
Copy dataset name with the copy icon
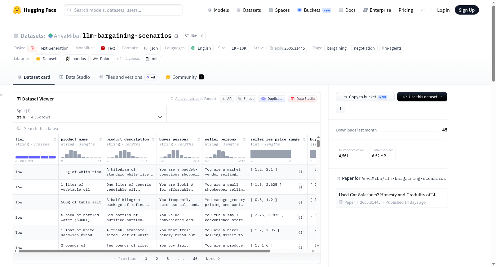pyautogui.click(x=176, y=36)
